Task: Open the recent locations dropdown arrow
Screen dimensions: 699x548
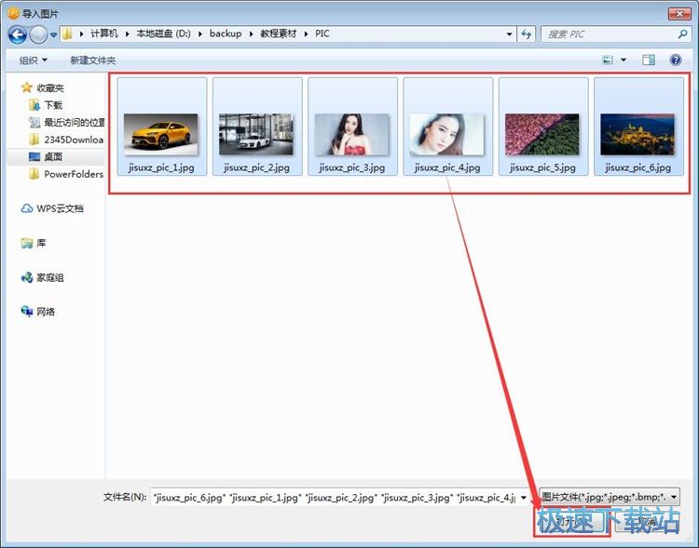Action: click(53, 34)
